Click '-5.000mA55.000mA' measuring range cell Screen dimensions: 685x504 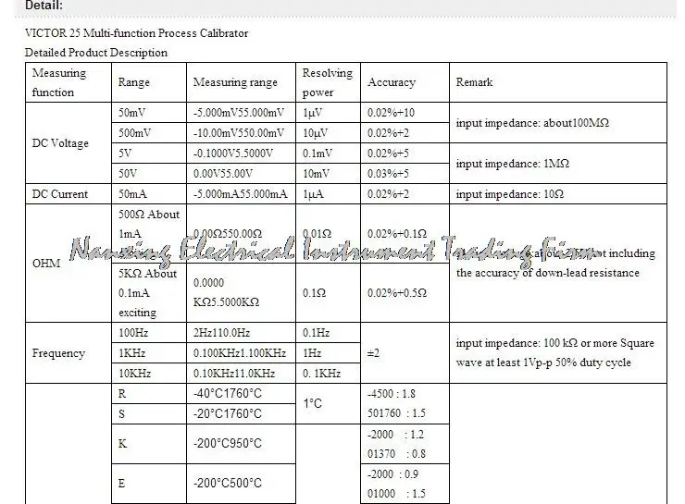(x=241, y=194)
